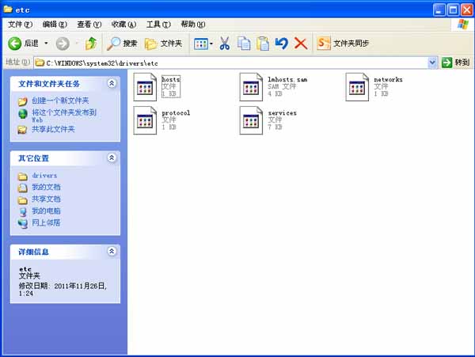Go back with the 后退 button
Viewport: 475px width, 357px height.
click(x=23, y=44)
